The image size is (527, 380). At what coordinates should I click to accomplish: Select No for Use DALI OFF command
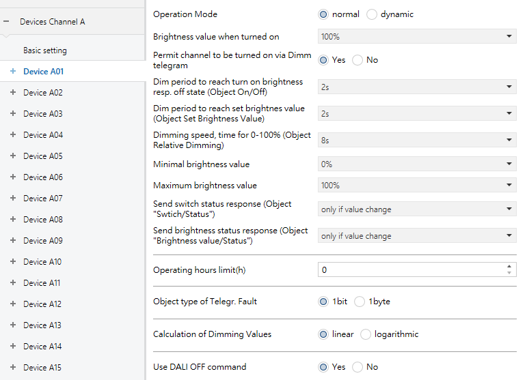357,367
